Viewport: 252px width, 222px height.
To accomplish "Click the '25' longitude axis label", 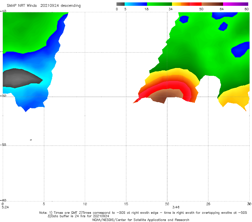I will tap(208, 204).
